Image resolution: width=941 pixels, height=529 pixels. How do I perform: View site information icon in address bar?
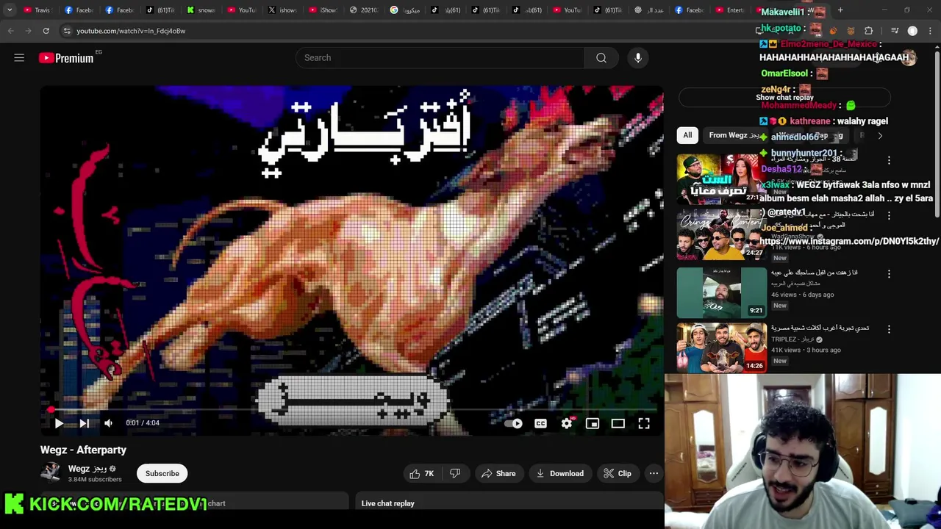pos(66,31)
